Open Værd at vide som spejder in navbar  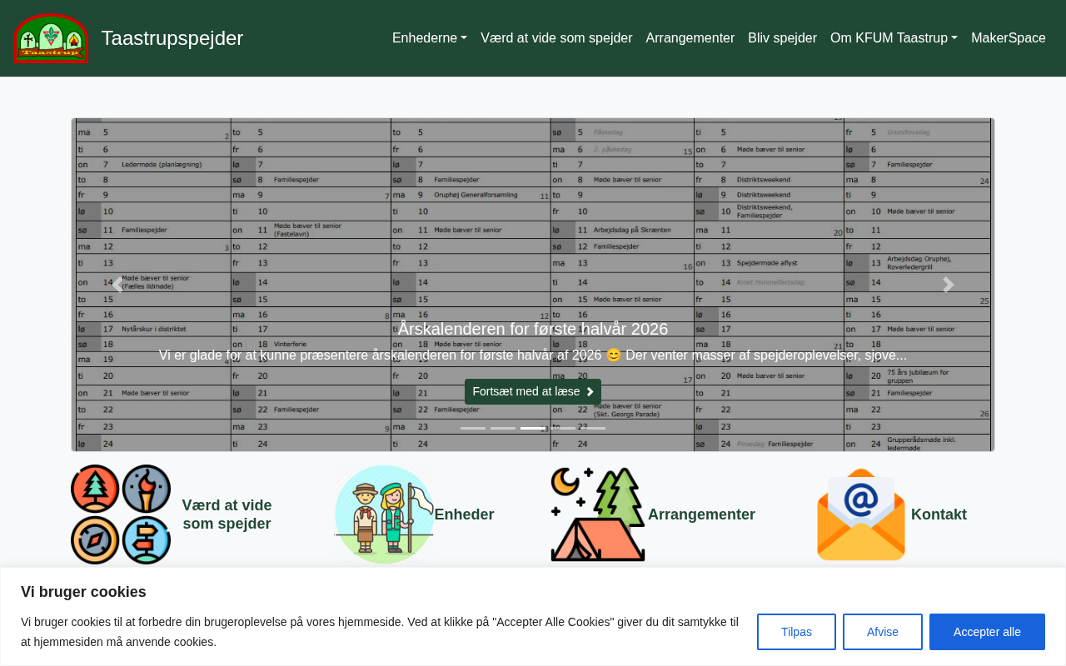tap(556, 38)
